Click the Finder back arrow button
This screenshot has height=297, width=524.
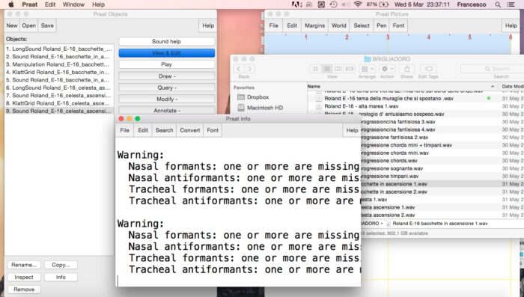239,69
